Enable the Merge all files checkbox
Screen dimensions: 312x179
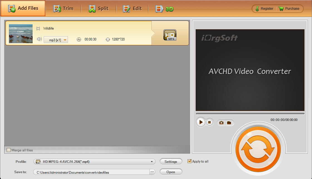8,150
